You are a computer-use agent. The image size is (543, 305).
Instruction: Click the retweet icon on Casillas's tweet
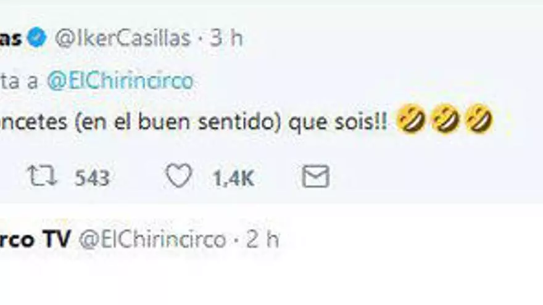[x=42, y=177]
